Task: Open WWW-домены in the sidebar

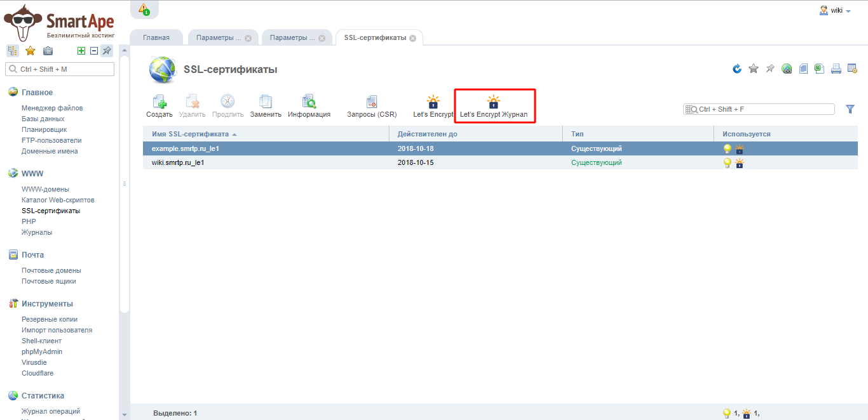Action: click(45, 189)
